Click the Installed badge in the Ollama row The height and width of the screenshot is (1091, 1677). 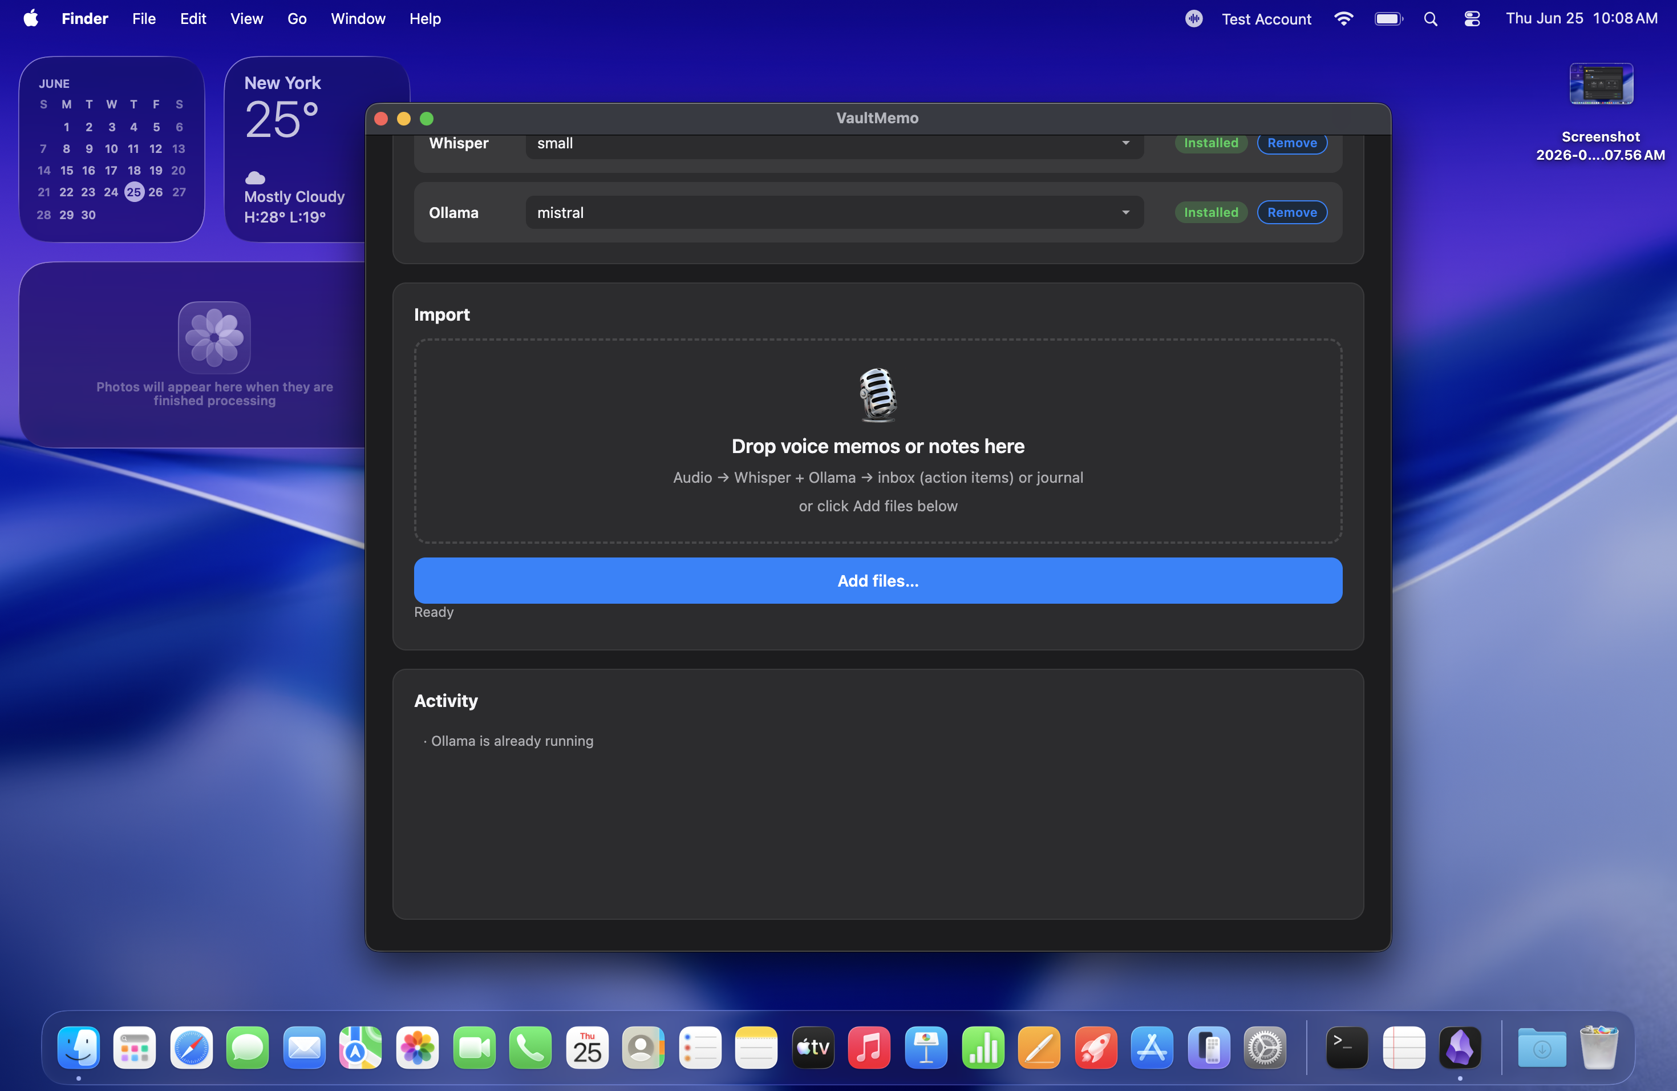1210,212
